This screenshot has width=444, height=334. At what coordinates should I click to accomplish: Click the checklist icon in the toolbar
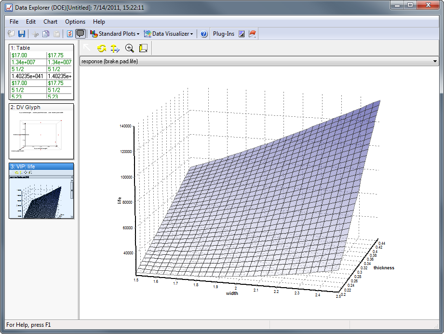tap(70, 34)
